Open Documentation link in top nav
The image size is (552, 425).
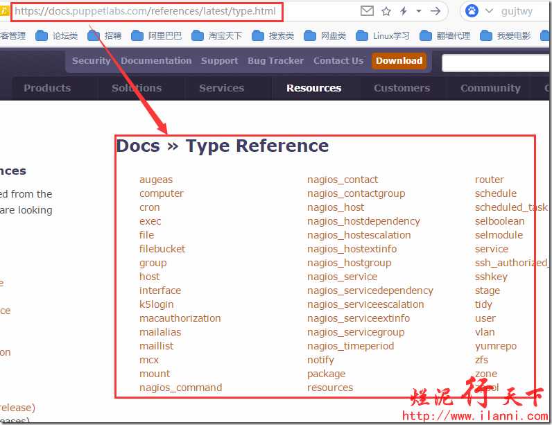(x=156, y=60)
